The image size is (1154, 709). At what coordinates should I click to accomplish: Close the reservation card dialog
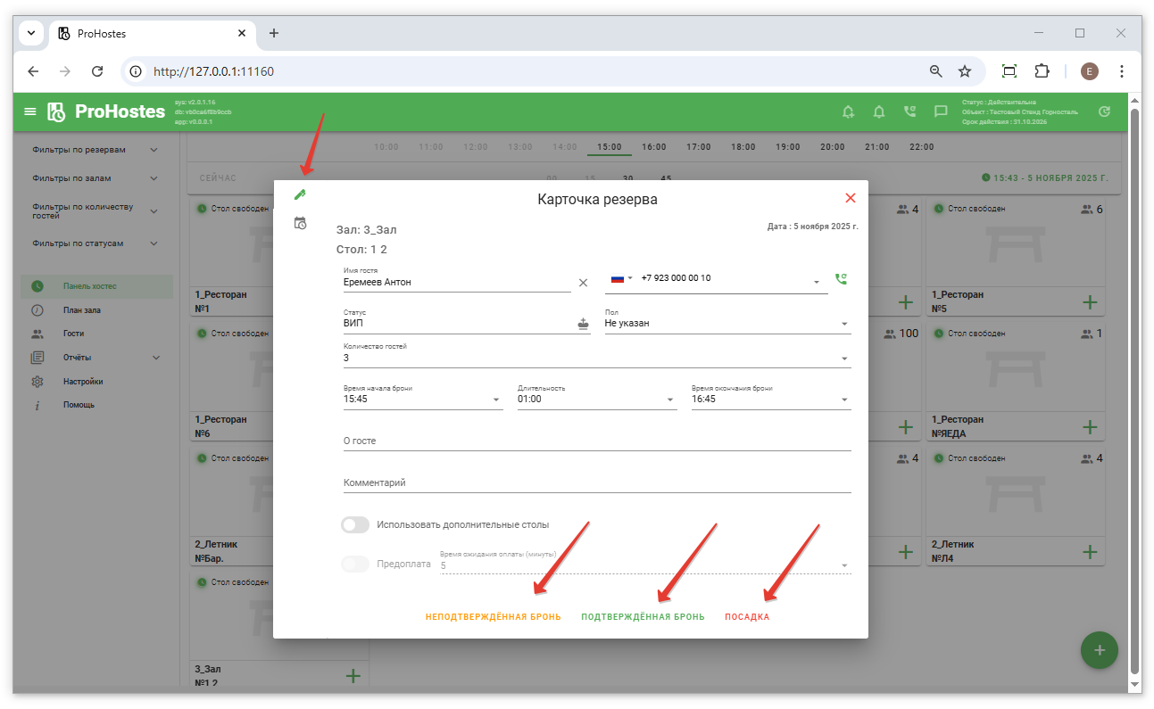850,198
